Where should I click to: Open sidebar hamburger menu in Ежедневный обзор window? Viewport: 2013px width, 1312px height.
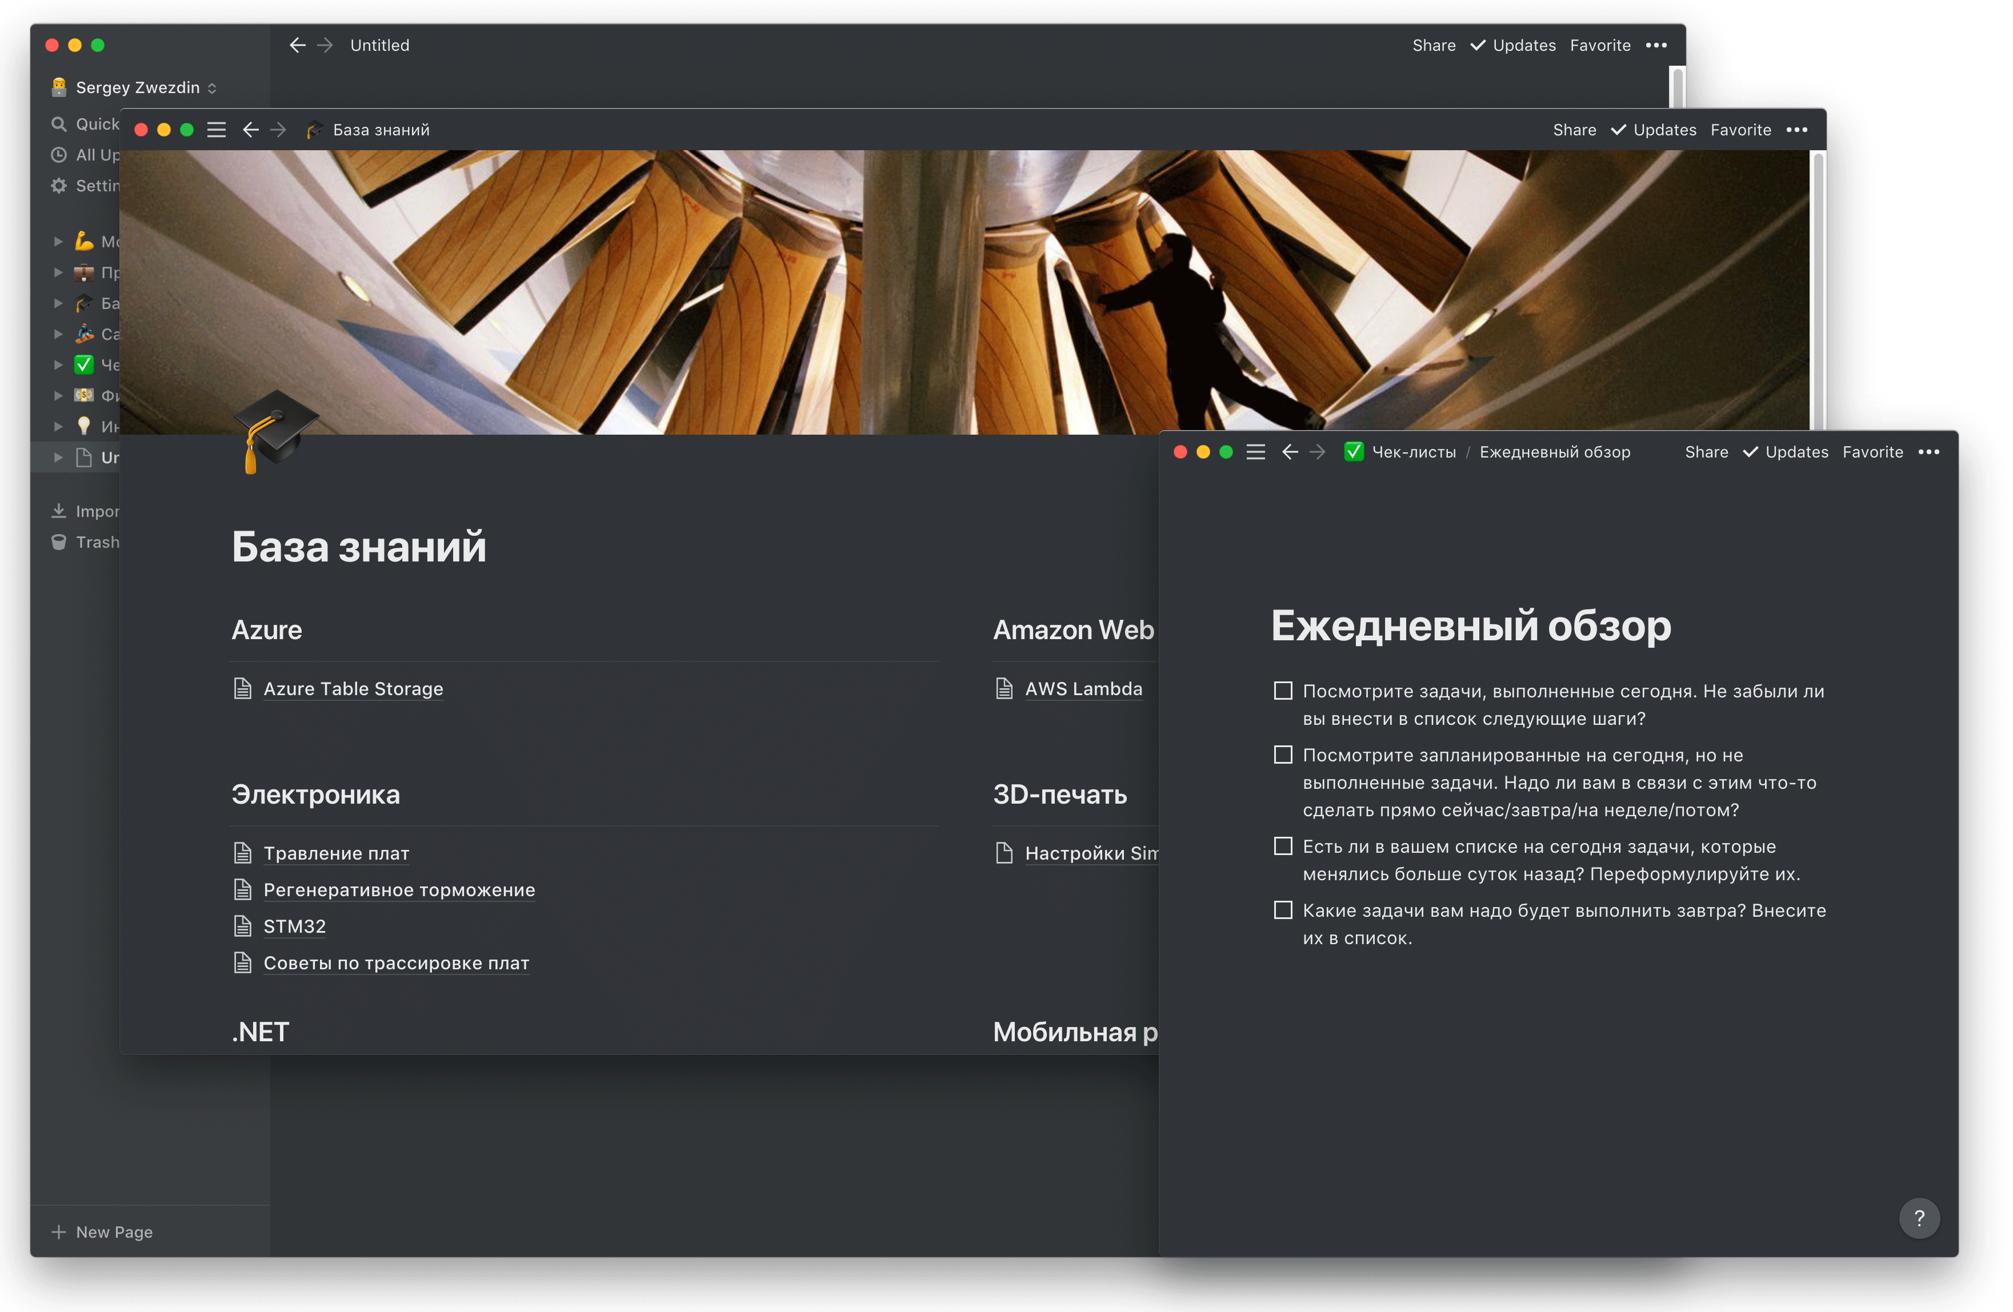1256,452
